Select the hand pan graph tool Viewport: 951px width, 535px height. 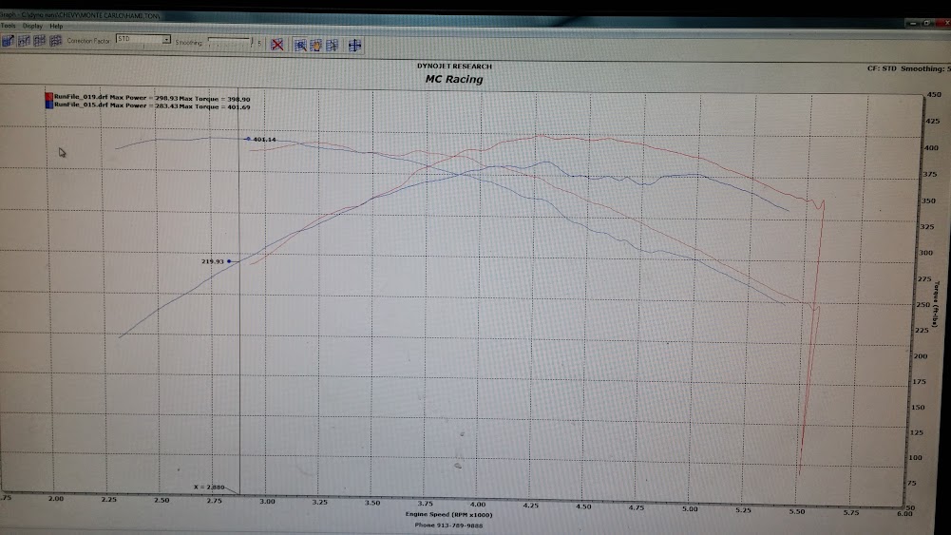tap(316, 45)
